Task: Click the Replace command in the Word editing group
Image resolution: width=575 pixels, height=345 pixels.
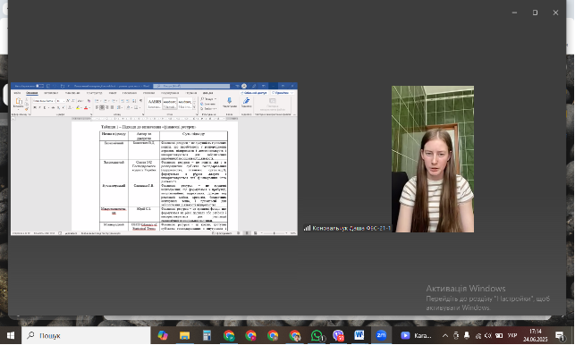Action: pos(208,104)
